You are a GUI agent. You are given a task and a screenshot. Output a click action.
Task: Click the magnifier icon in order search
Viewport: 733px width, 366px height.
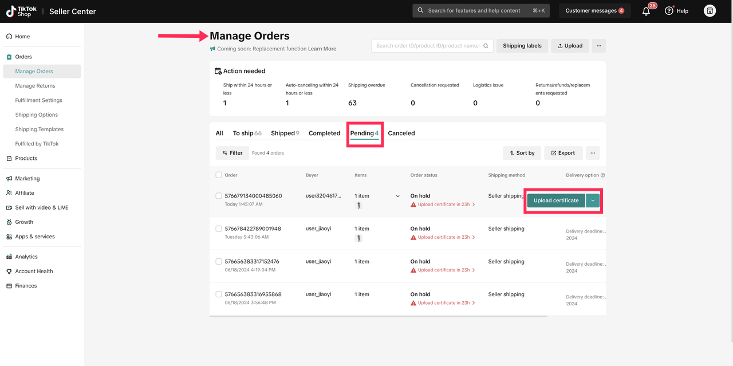click(486, 46)
